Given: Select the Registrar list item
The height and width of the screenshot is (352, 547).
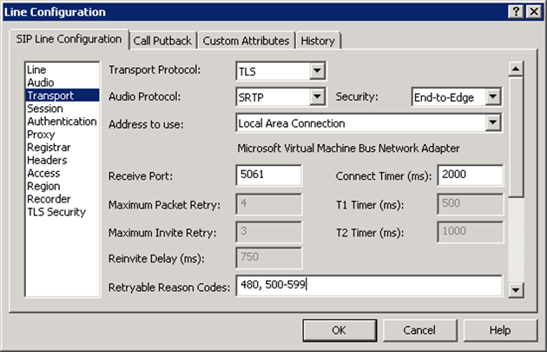Looking at the screenshot, I should pyautogui.click(x=49, y=148).
